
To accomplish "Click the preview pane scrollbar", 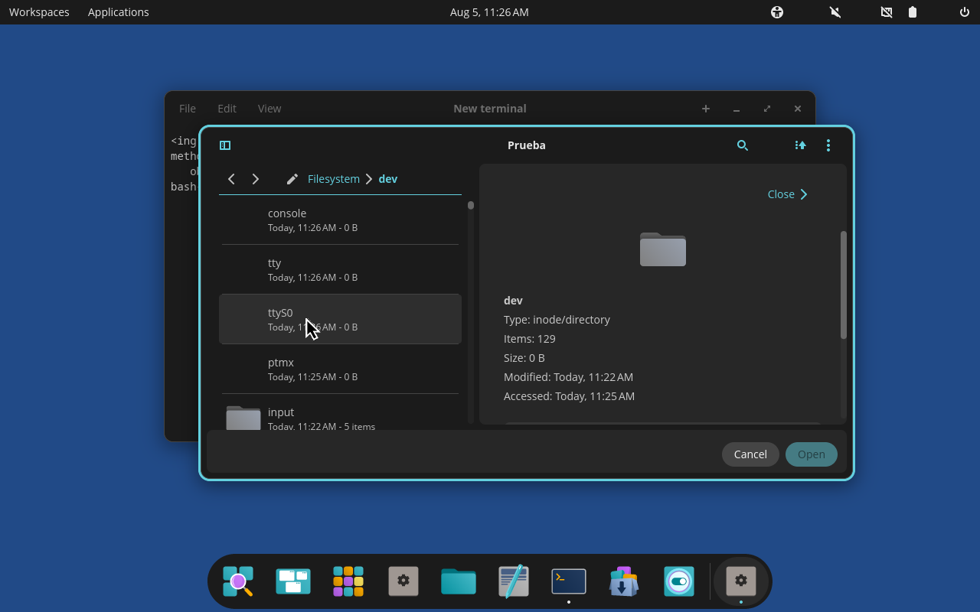I will point(844,285).
